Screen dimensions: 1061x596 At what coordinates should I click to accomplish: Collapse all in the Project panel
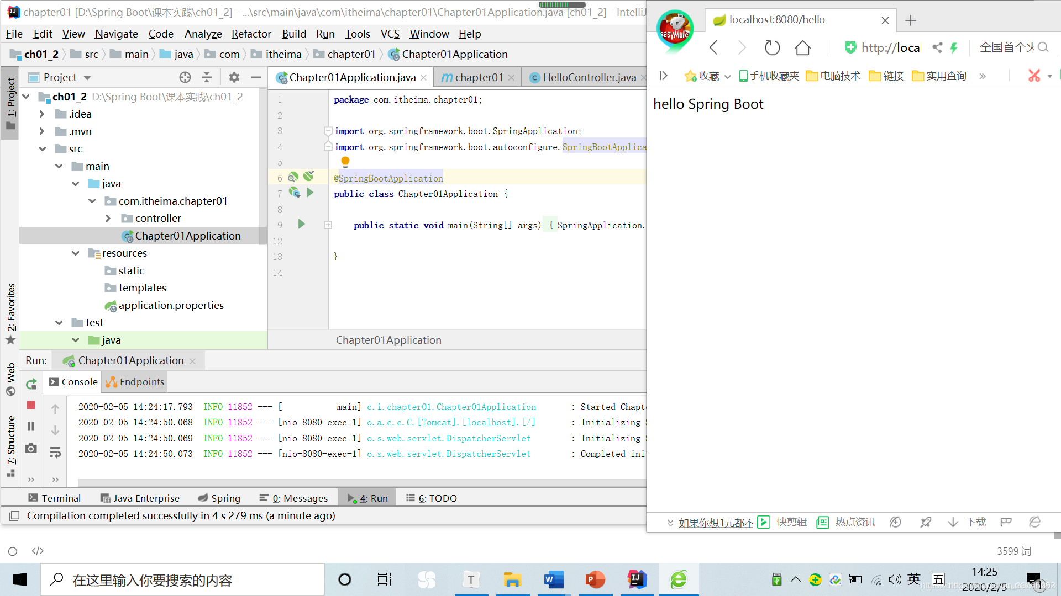207,77
